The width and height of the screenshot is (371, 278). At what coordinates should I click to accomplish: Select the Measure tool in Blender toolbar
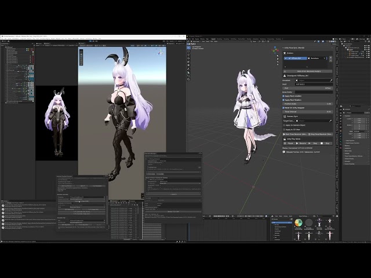(188, 73)
